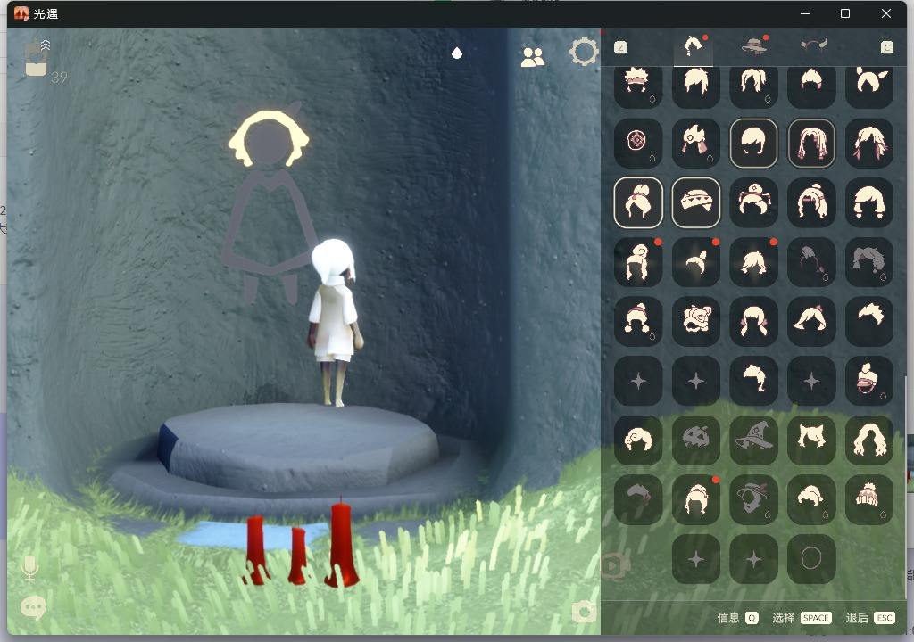Viewport: 914px width, 642px height.
Task: Select the new short messy twin-tail hairstyle
Action: [x=753, y=261]
